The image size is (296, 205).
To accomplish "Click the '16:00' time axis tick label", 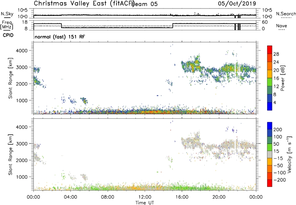I will pyautogui.click(x=182, y=197).
